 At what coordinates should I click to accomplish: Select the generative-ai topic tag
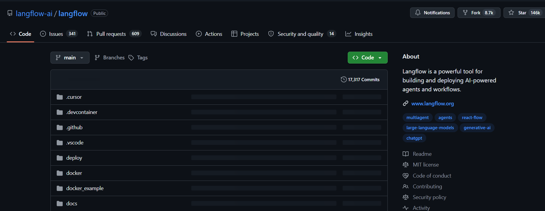tap(477, 128)
